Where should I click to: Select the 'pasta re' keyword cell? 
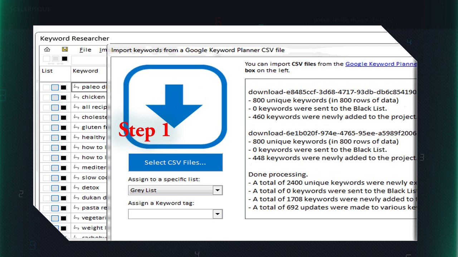pos(89,207)
